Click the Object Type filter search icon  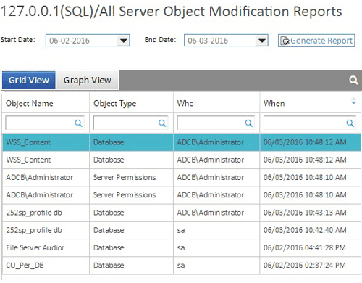coord(162,123)
